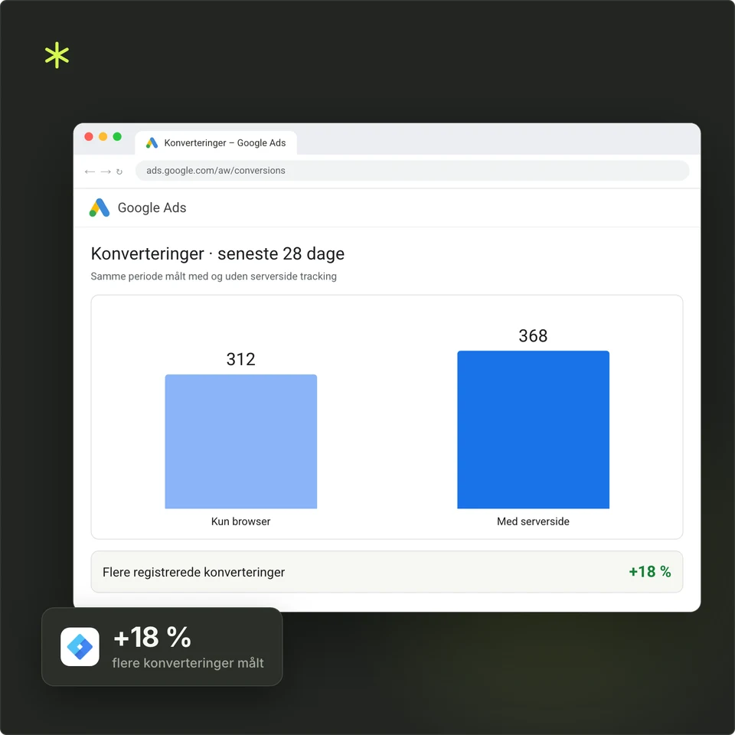Click the flere konverteringer målt caption

(x=188, y=663)
